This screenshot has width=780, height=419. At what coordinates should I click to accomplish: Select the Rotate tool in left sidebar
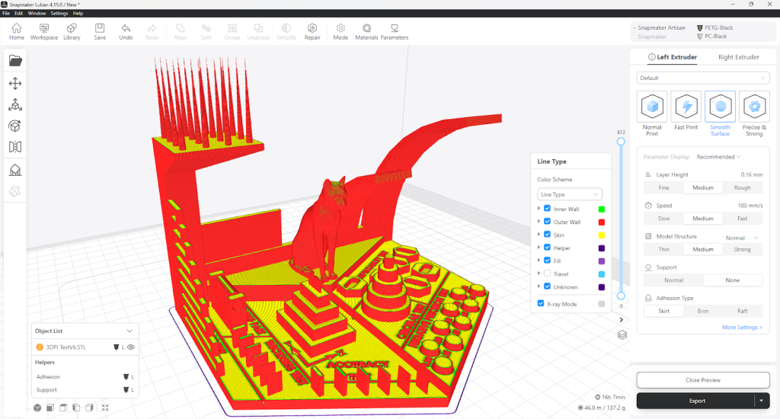click(15, 126)
